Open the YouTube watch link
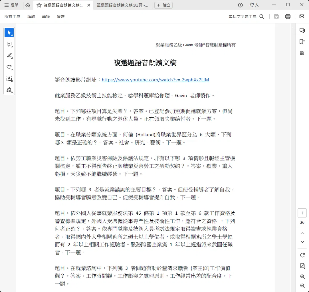 (155, 80)
